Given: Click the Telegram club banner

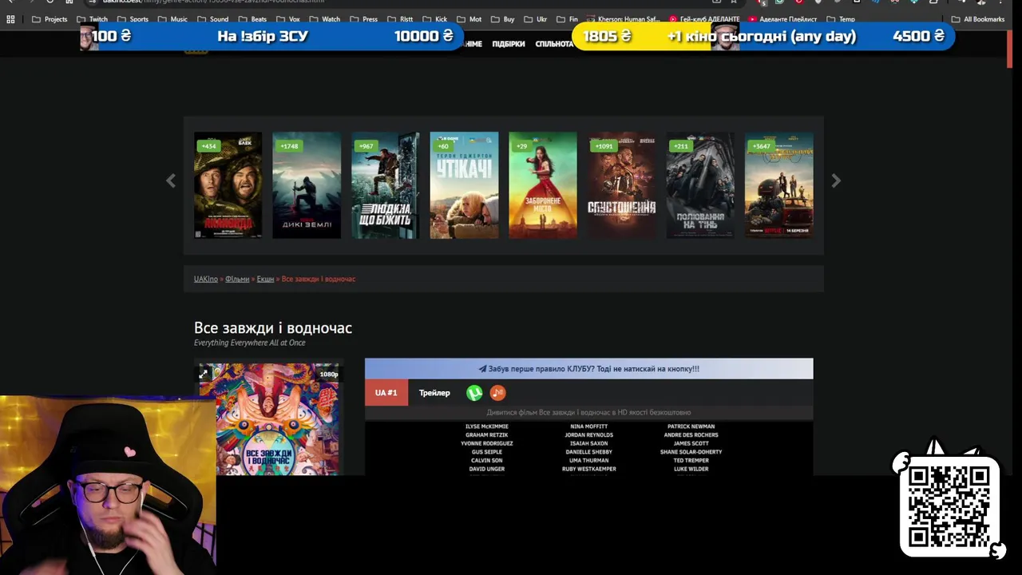Looking at the screenshot, I should (589, 369).
